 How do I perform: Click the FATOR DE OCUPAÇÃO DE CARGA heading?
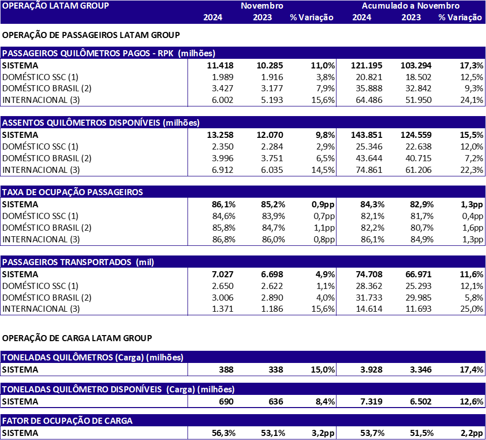click(x=67, y=421)
